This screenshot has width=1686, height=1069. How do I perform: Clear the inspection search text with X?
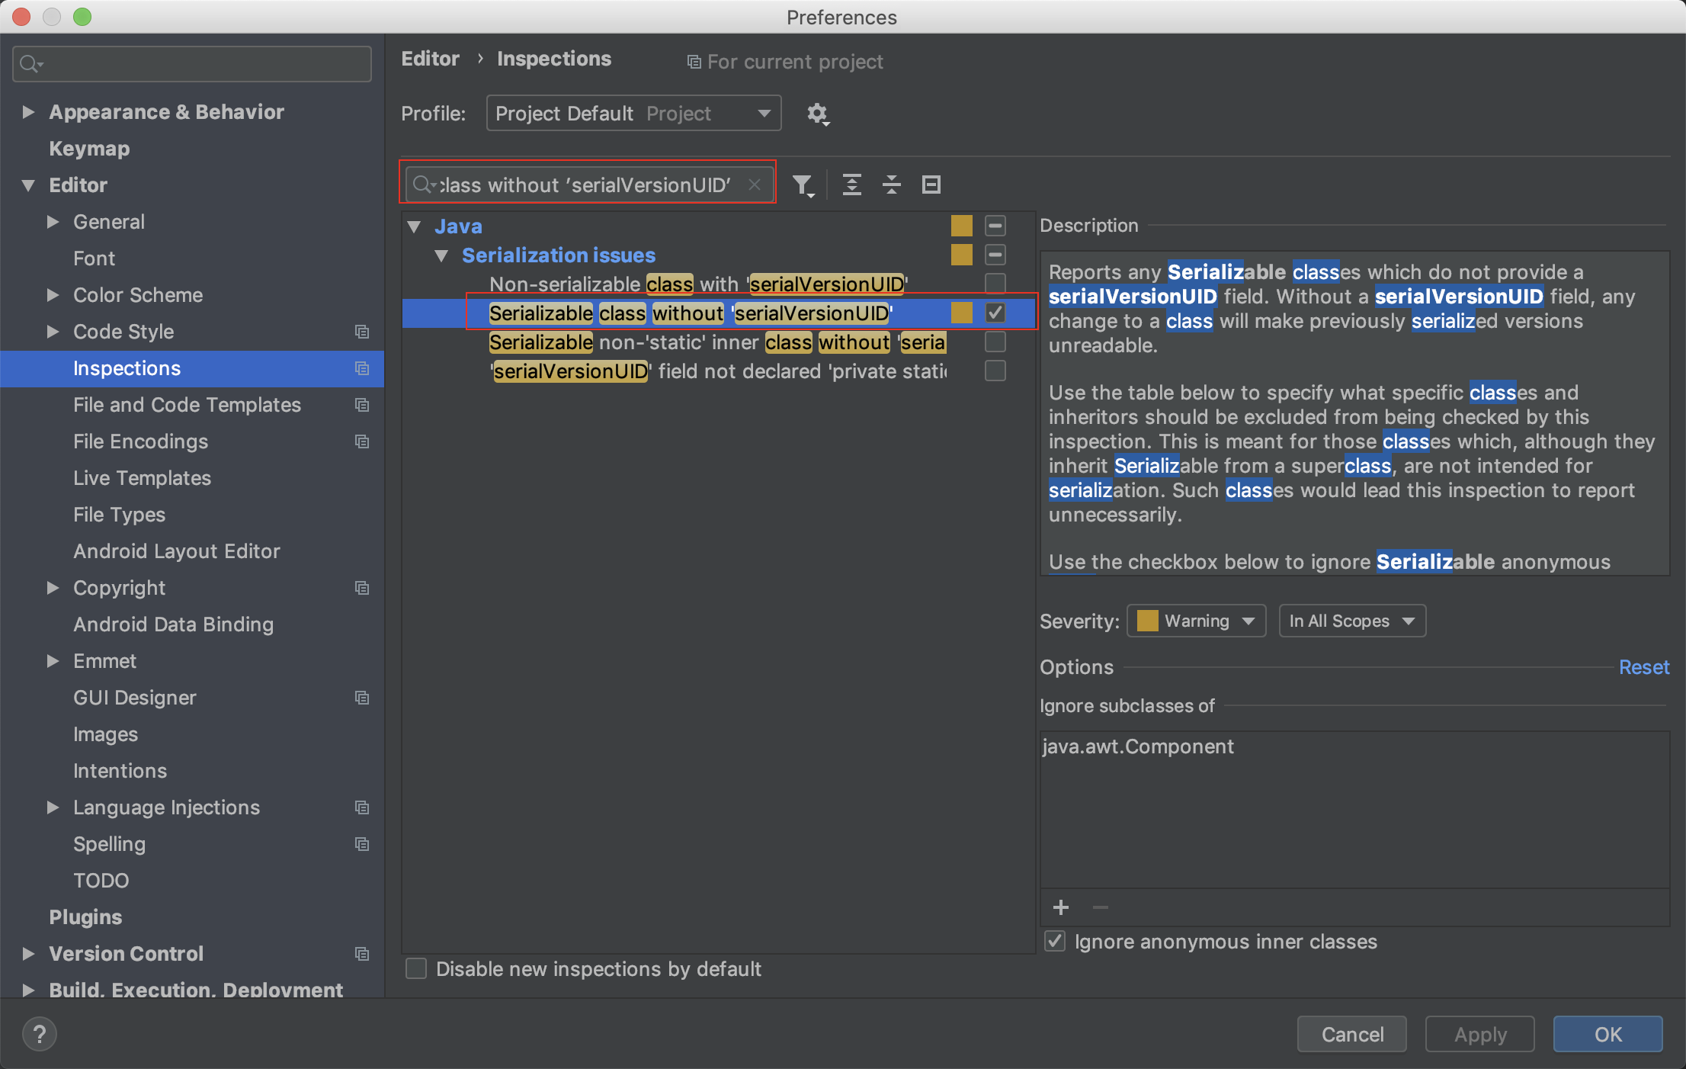tap(754, 185)
